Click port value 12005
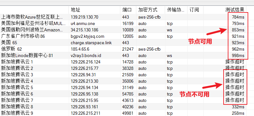Screen dimensions: 254x116 coord(128,36)
